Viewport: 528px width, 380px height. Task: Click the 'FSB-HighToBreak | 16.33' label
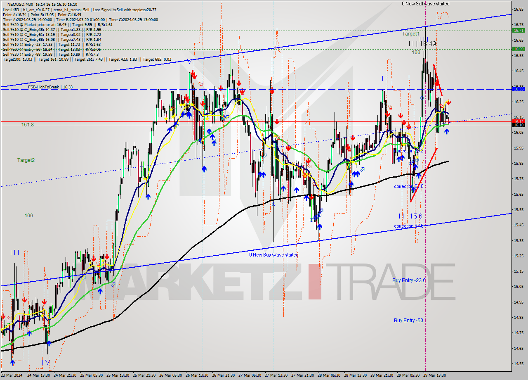click(x=50, y=87)
